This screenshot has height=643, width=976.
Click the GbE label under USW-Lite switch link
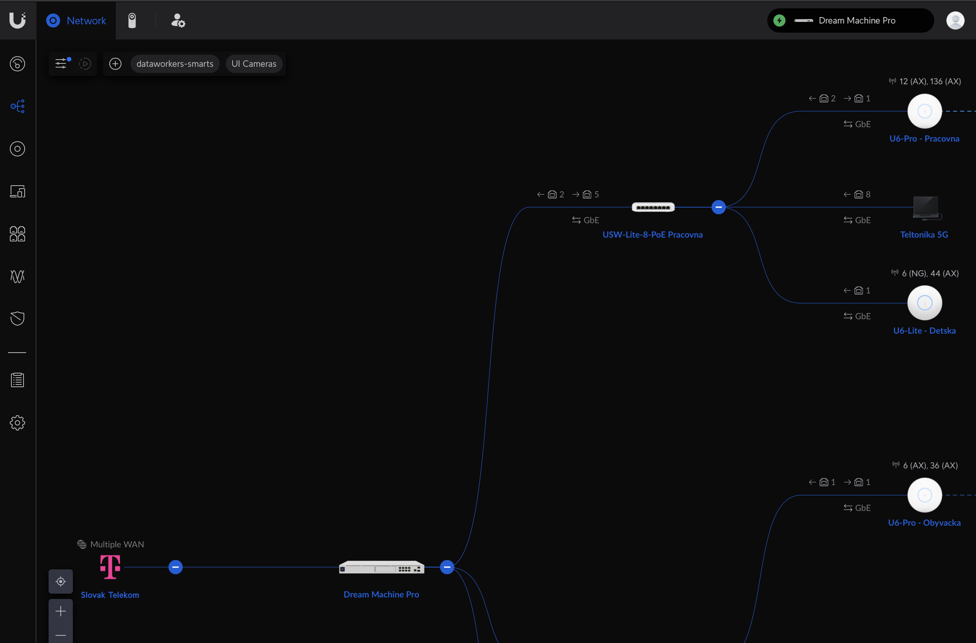(591, 220)
